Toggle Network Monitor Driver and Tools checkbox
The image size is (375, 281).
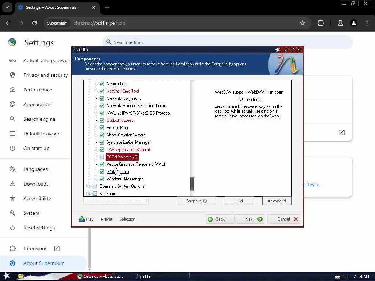[102, 106]
